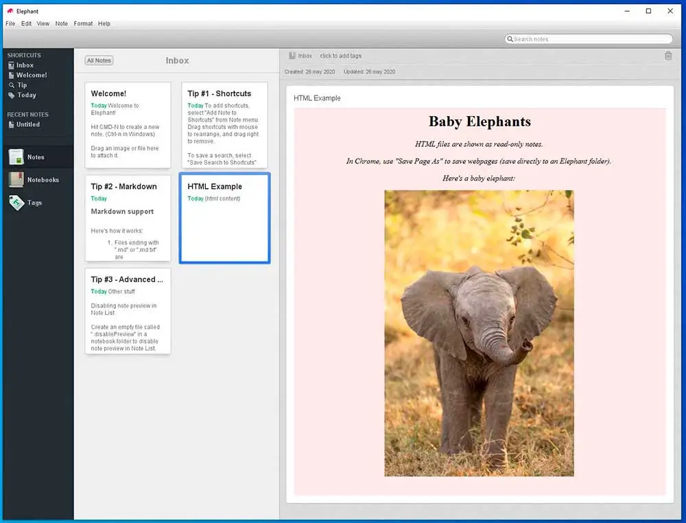Open the Welcome! shortcut
Viewport: 686px width, 523px height.
pyautogui.click(x=32, y=75)
